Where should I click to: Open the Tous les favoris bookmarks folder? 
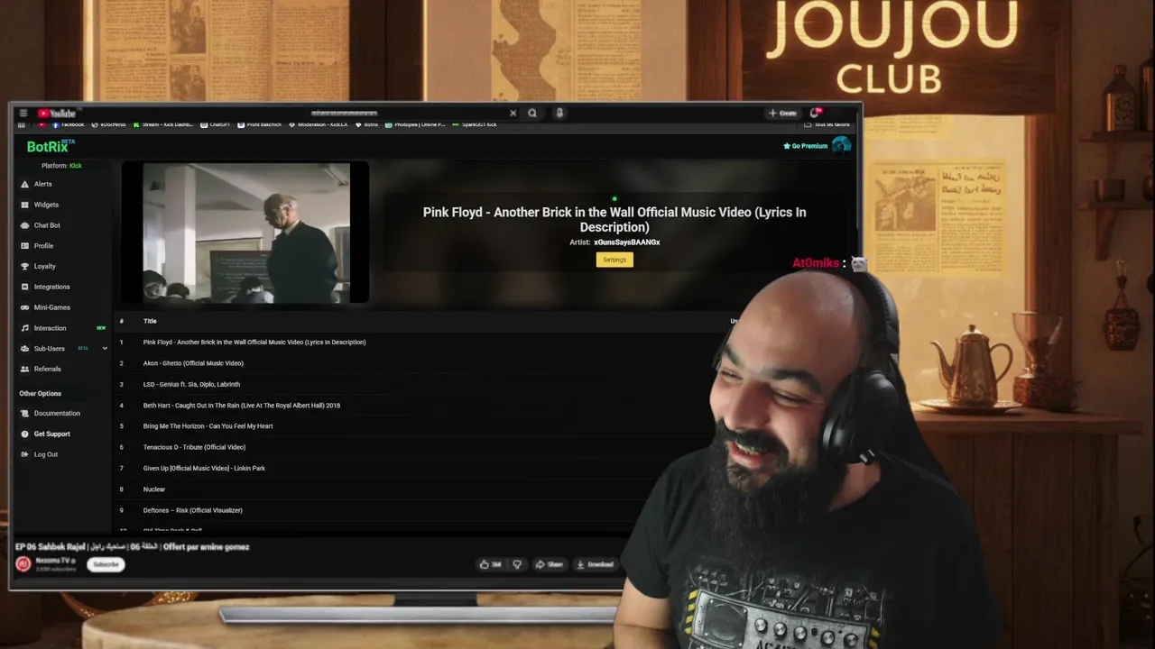(827, 124)
